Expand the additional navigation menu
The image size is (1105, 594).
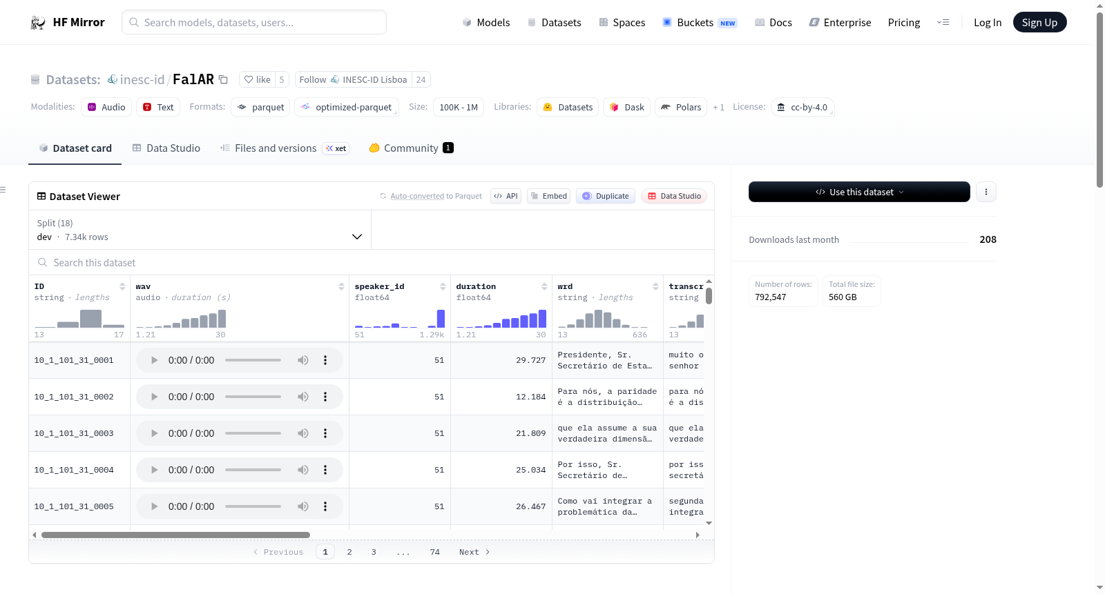point(943,23)
